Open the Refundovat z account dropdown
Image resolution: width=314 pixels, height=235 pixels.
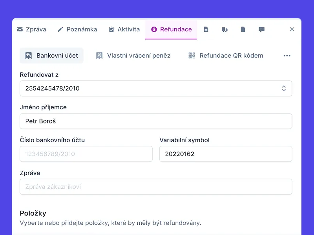(x=156, y=89)
